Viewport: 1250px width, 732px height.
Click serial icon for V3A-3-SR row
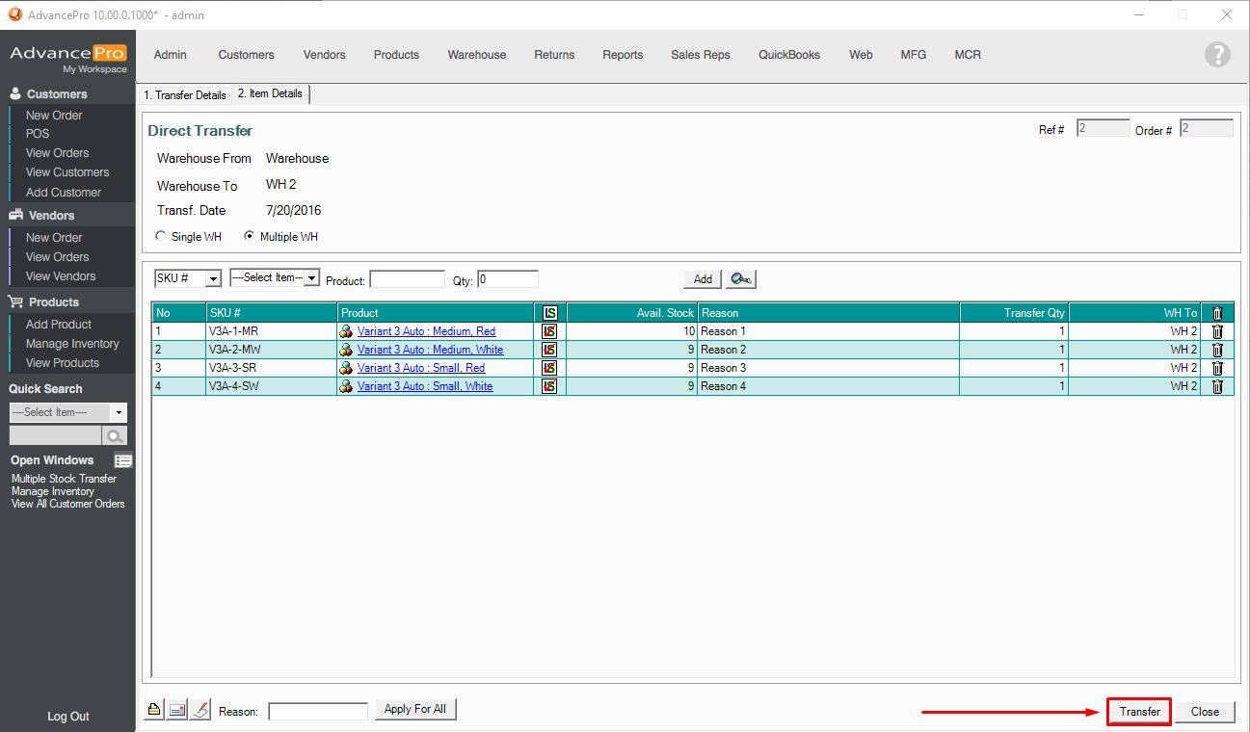[549, 368]
